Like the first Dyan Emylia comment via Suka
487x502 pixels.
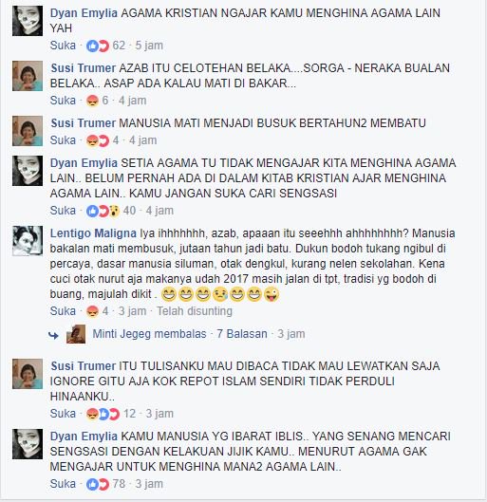coord(63,46)
